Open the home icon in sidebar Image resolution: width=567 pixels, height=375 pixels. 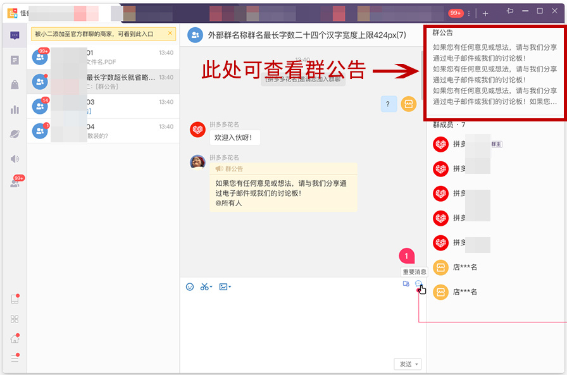point(15,338)
